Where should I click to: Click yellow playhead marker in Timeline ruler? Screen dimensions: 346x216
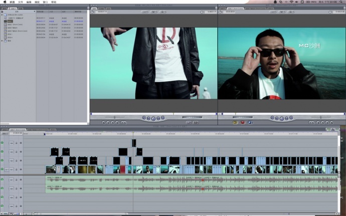[x=133, y=133]
